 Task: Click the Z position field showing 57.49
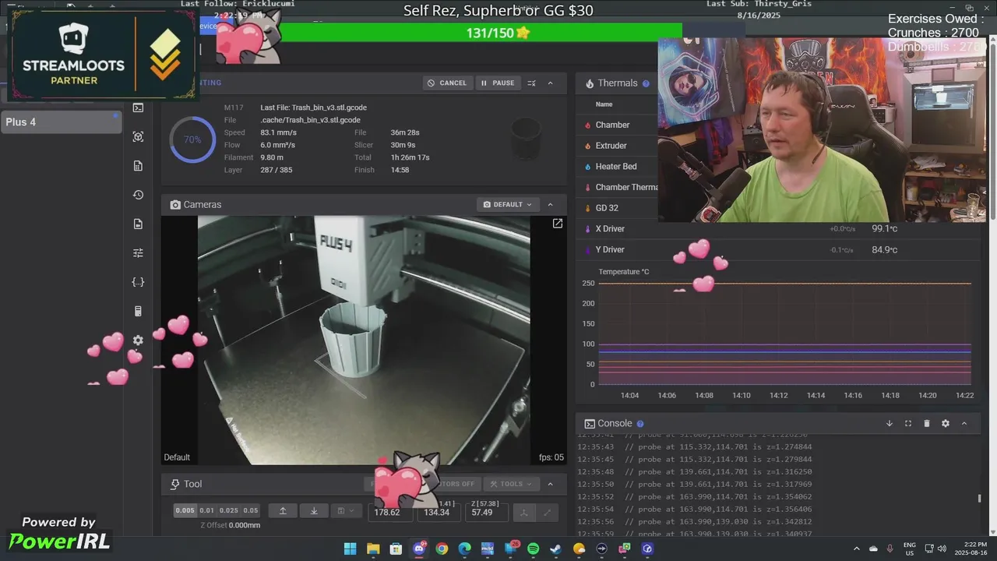pos(487,512)
